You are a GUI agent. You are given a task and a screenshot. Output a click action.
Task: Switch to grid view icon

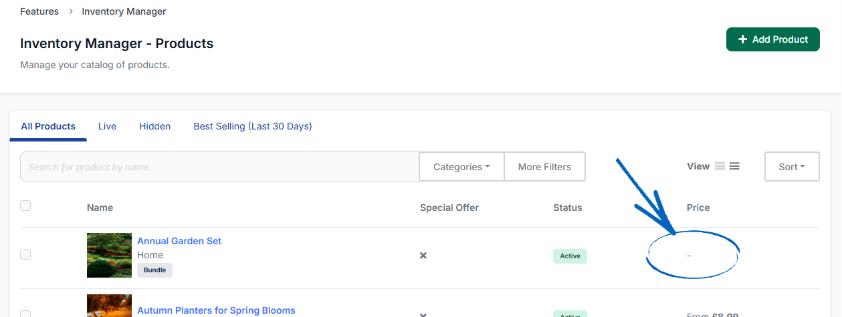pos(720,166)
